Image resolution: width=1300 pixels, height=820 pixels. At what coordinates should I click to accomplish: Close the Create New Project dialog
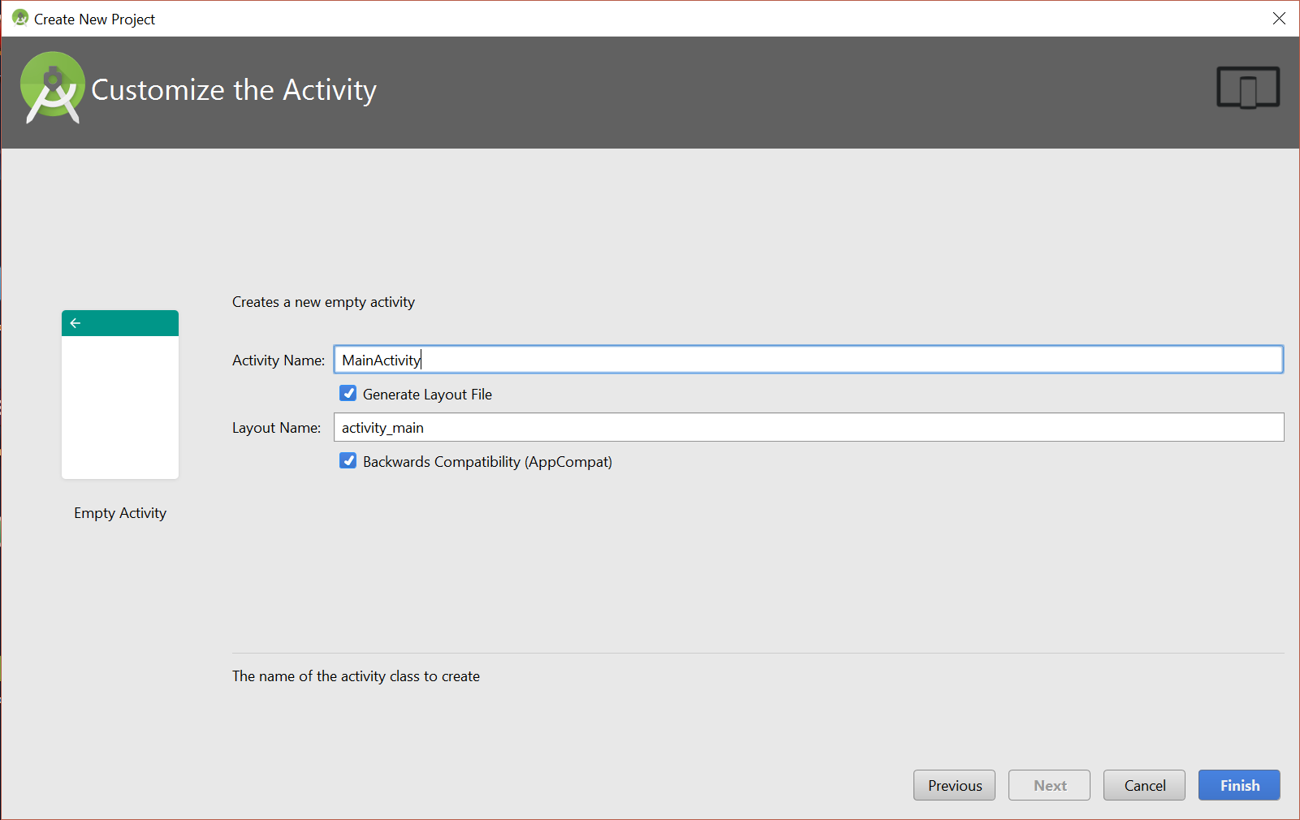coord(1279,18)
